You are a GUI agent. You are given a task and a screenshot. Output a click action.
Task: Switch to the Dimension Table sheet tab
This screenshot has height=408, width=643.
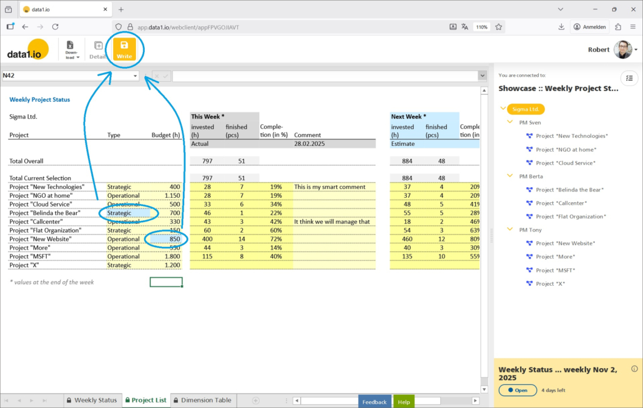click(x=202, y=400)
